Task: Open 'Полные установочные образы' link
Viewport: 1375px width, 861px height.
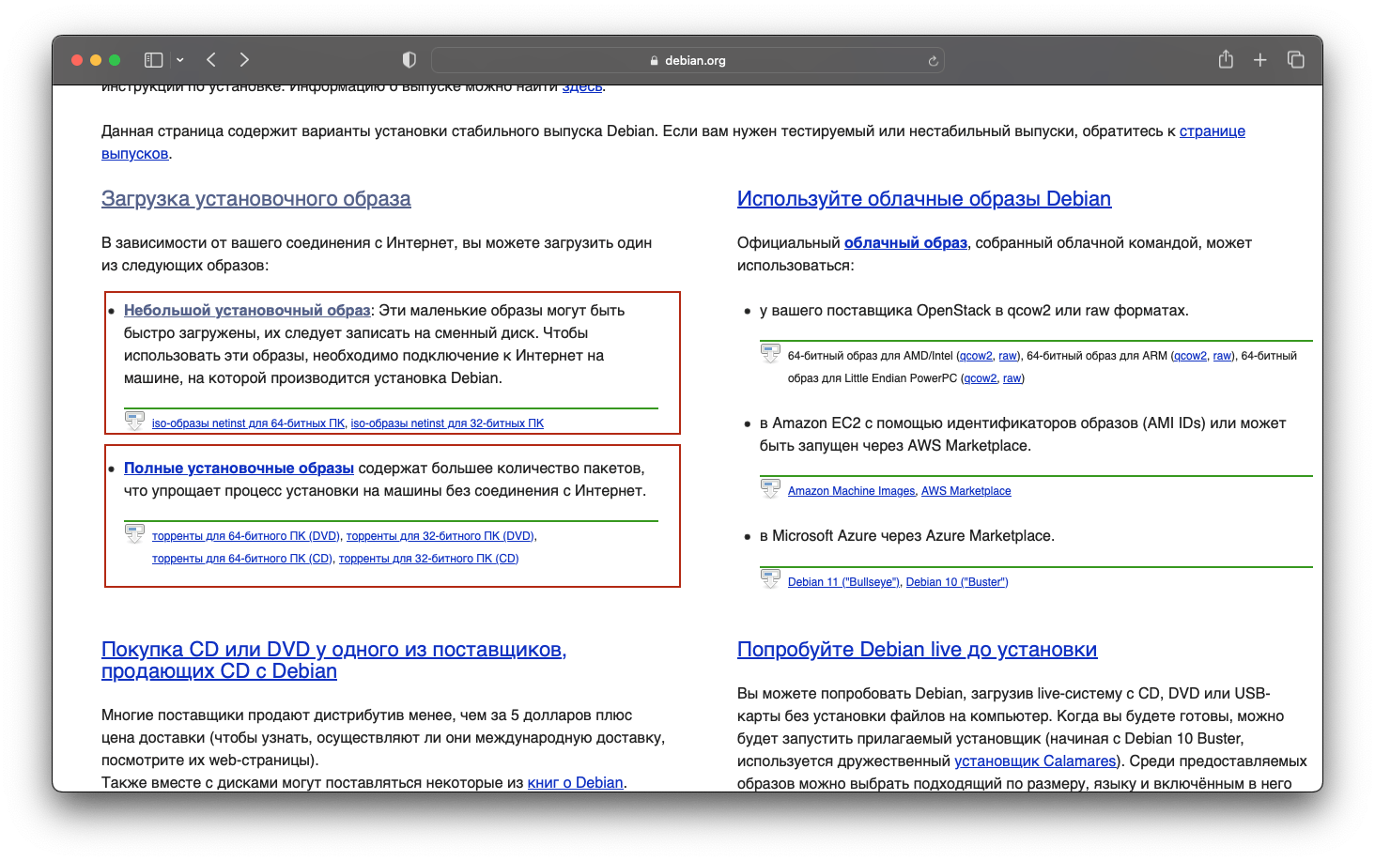Action: point(239,469)
